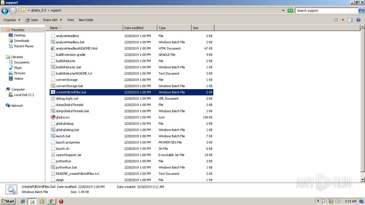
Task: Select the analyzeHeadless.bat file icon
Action: pyautogui.click(x=53, y=42)
